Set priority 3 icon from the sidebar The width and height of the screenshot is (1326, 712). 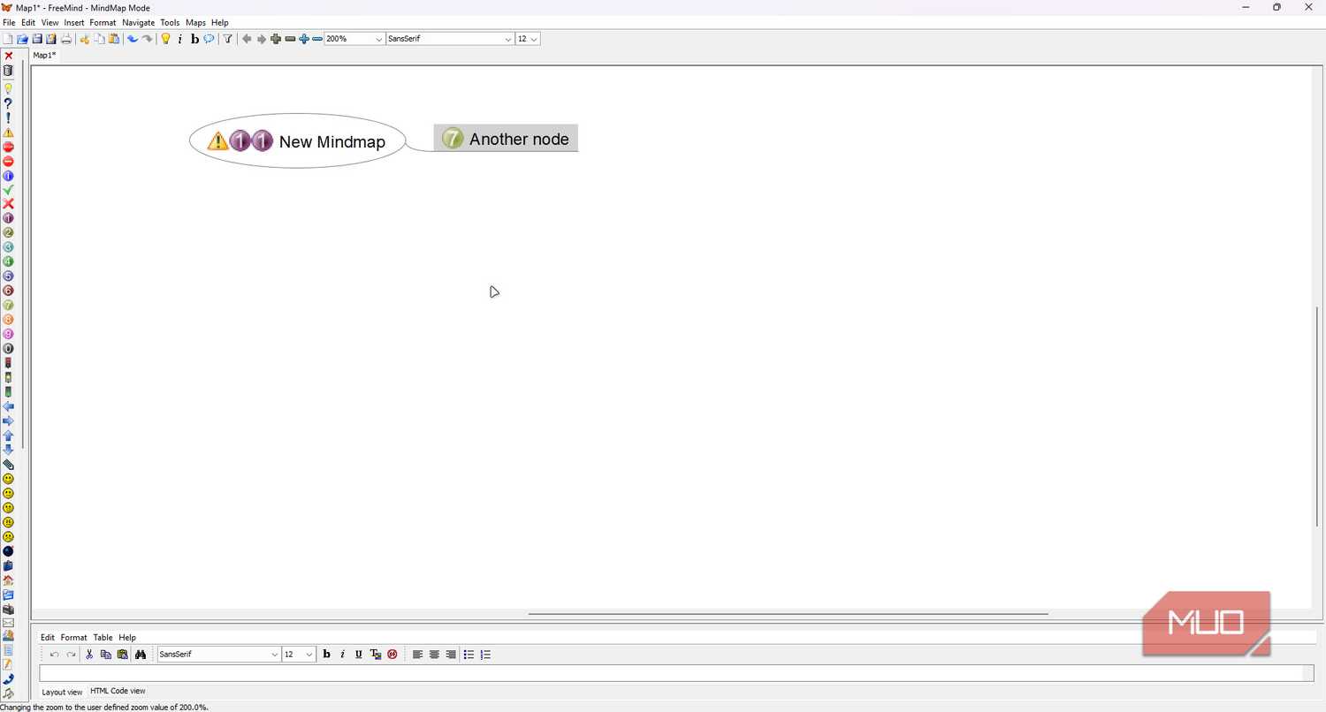click(9, 247)
